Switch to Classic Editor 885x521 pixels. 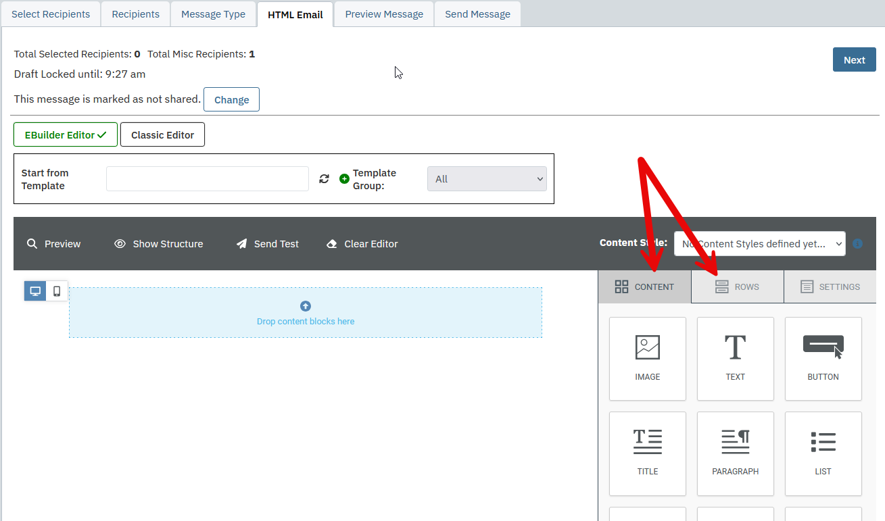click(x=162, y=134)
